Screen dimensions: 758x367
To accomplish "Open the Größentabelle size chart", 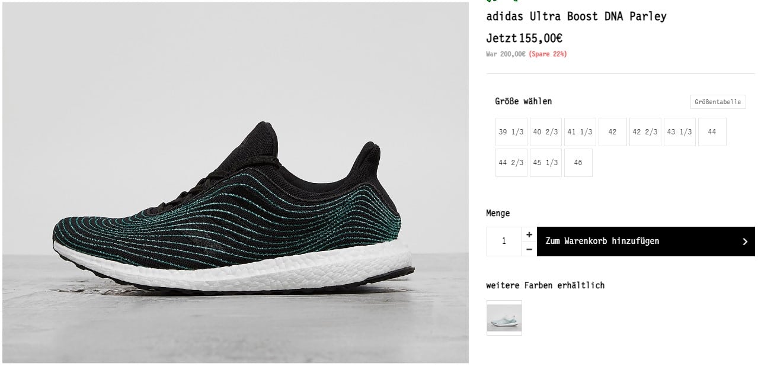I will click(718, 102).
